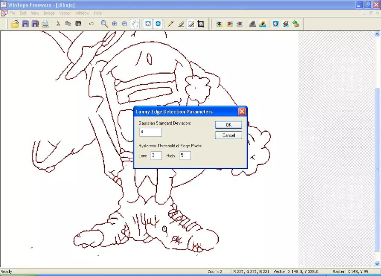Screen dimensions: 381x276
Task: Click the 'R 221, G 221, B 221' status text
Action: click(251, 272)
